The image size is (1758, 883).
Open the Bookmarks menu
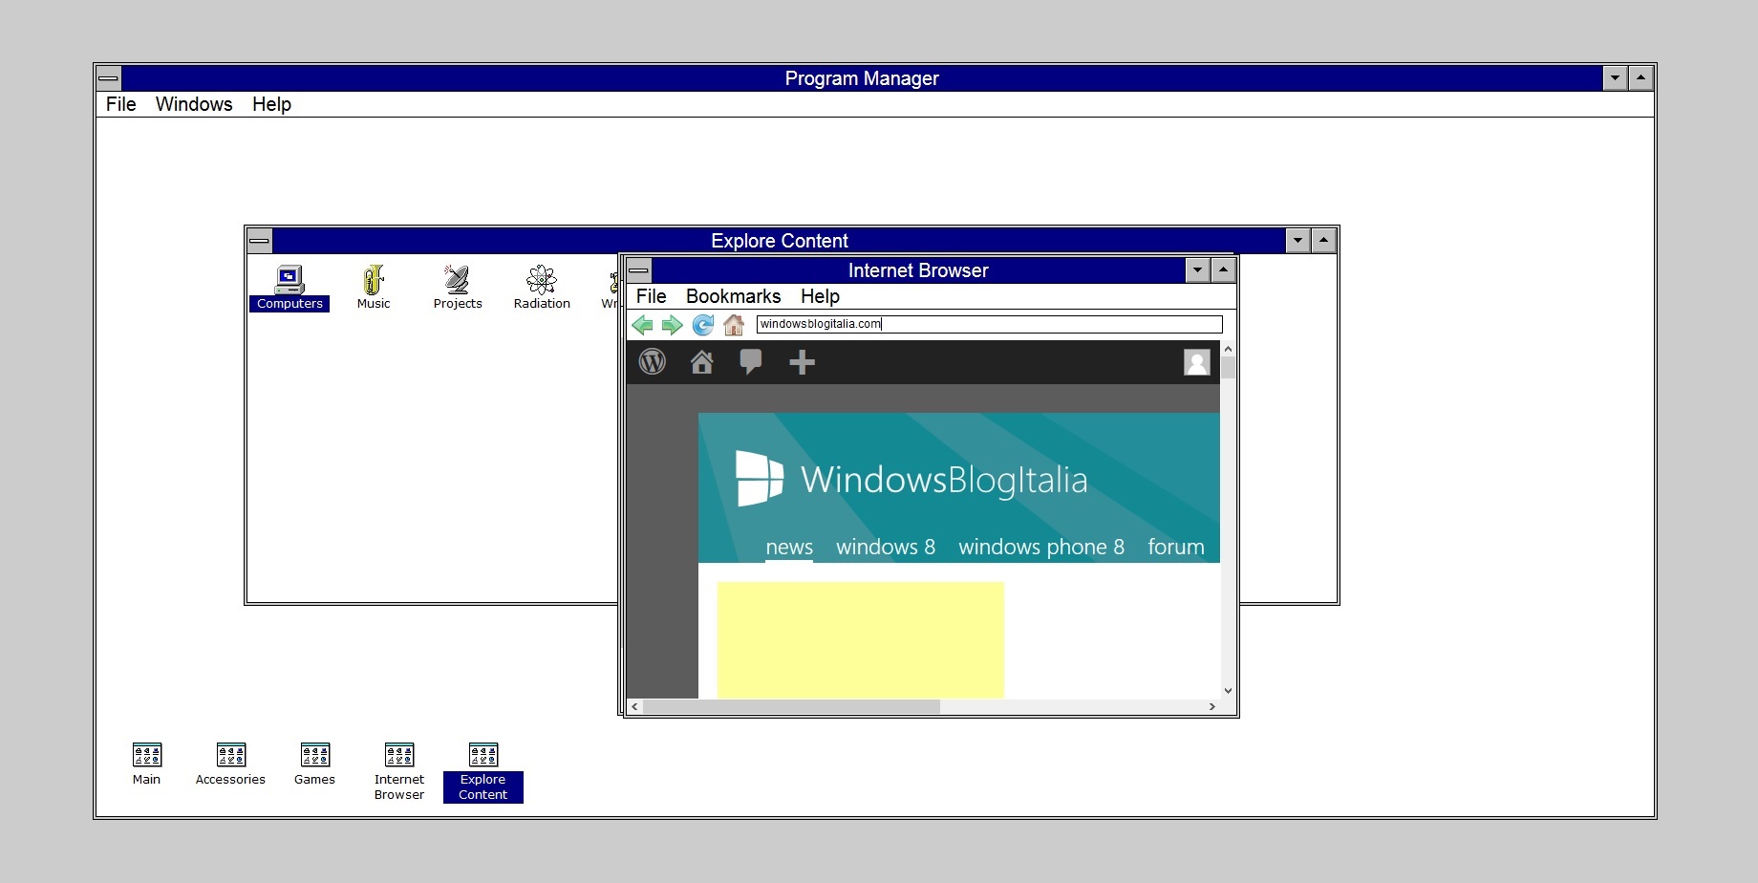tap(734, 296)
